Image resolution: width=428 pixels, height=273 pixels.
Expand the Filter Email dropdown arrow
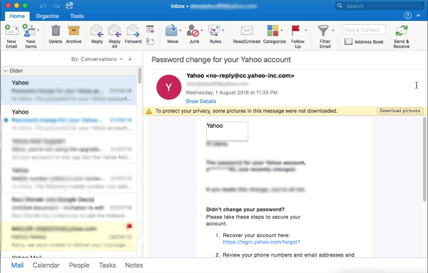[x=333, y=30]
